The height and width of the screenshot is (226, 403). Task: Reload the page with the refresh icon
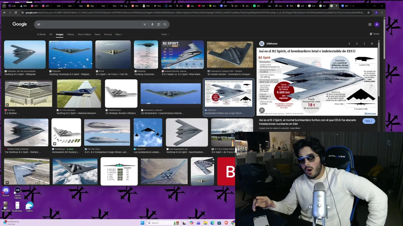click(x=15, y=13)
